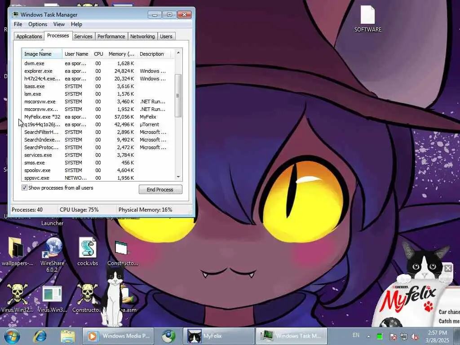460x345 pixels.
Task: Minimize the Task Manager window
Action: coord(155,14)
